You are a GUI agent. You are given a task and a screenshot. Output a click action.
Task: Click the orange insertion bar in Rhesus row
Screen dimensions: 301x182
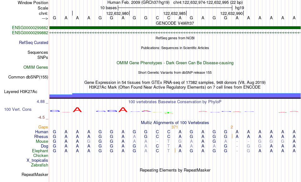(232, 136)
